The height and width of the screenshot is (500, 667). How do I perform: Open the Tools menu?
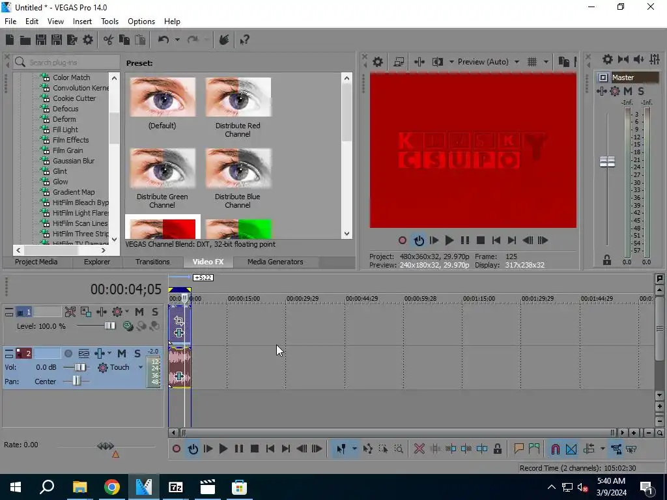(109, 21)
